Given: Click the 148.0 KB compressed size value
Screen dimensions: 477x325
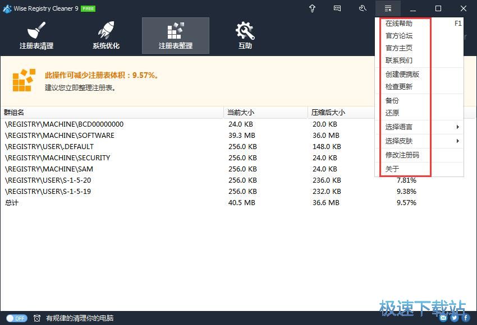Looking at the screenshot, I should pos(327,147).
